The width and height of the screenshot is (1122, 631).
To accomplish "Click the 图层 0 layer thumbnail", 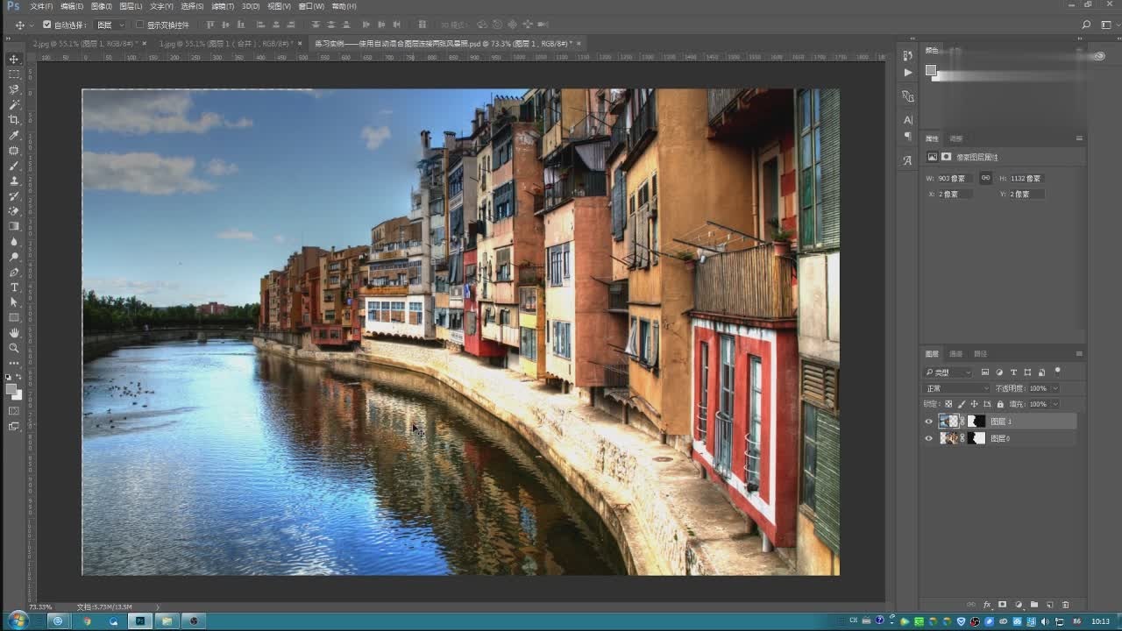I will [x=949, y=438].
